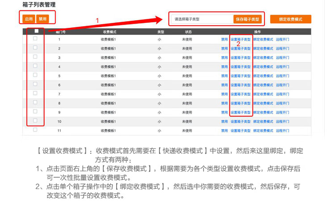
Task: Toggle the select-all checkbox in table header
Action: (36, 31)
